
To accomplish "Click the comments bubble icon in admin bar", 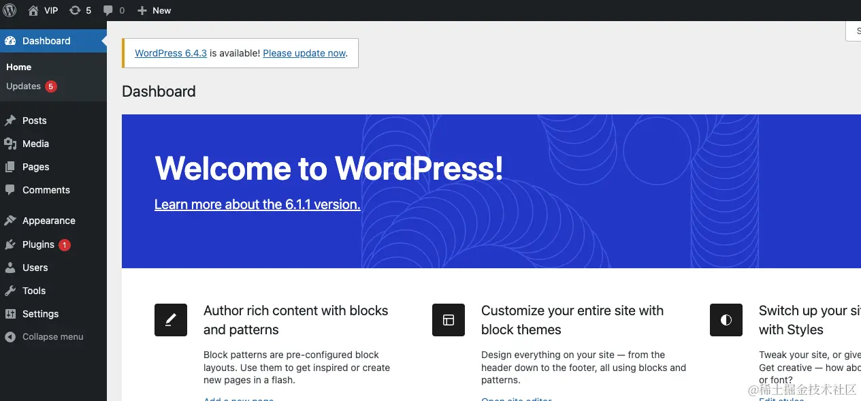I will point(108,10).
